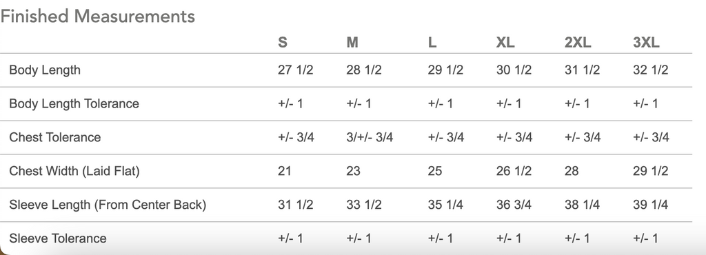Click the 32 1/2 body length value
Viewport: 706px width, 255px height.
click(x=651, y=70)
